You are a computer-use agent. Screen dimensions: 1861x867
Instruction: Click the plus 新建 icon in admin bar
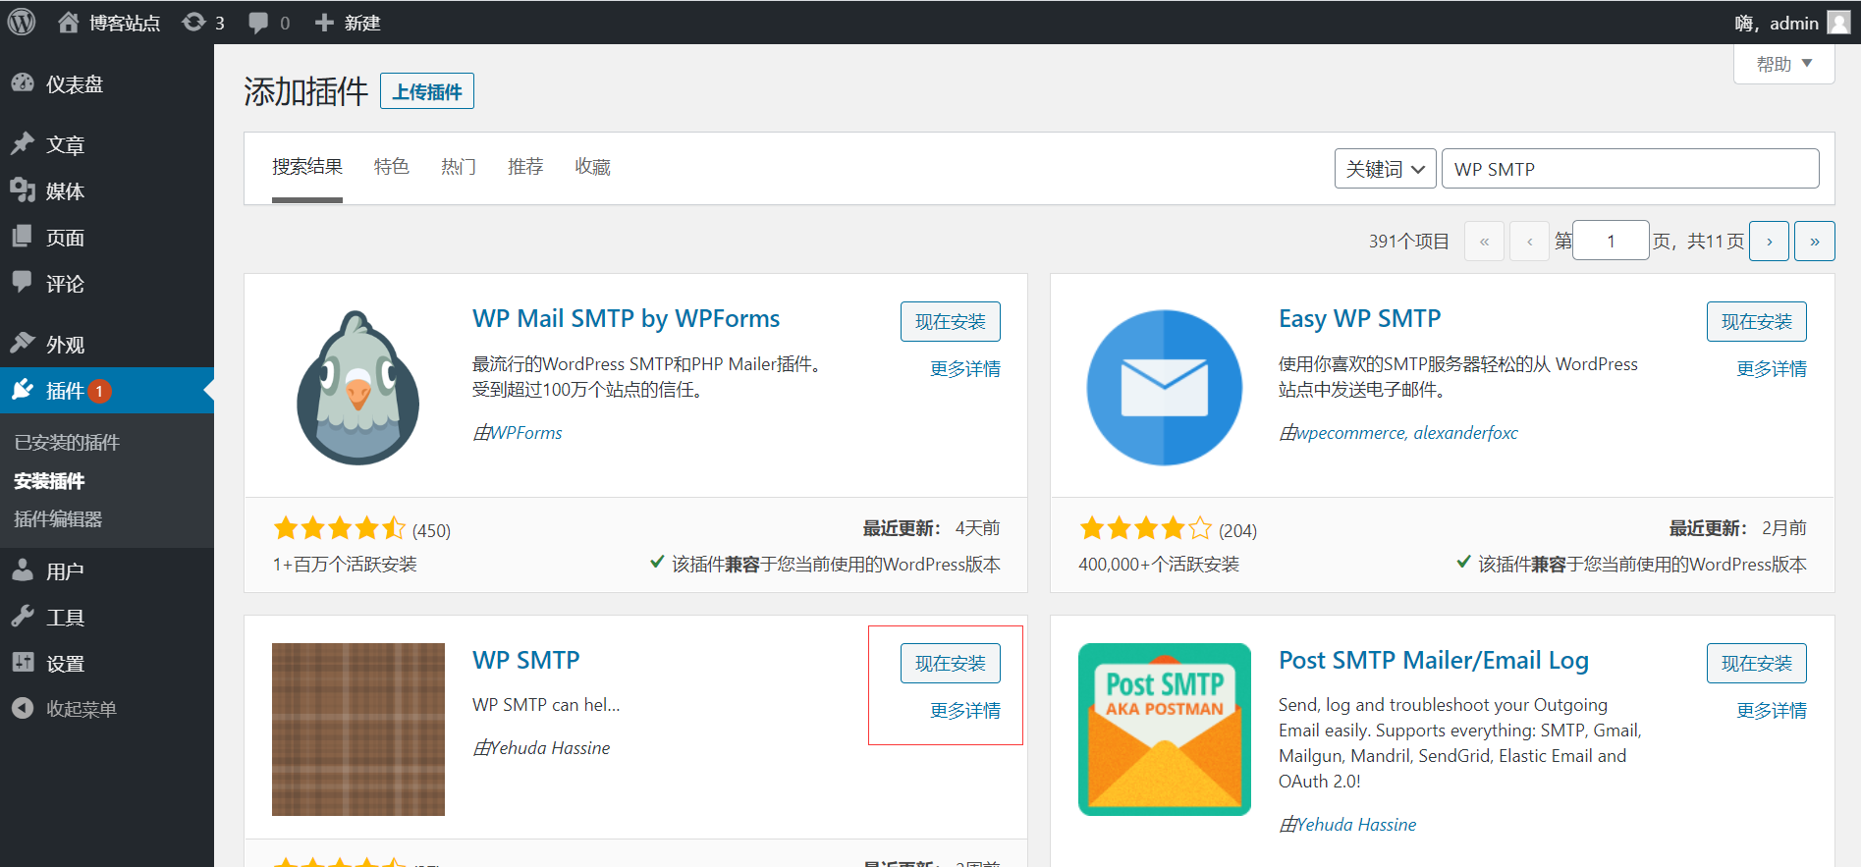pyautogui.click(x=324, y=22)
